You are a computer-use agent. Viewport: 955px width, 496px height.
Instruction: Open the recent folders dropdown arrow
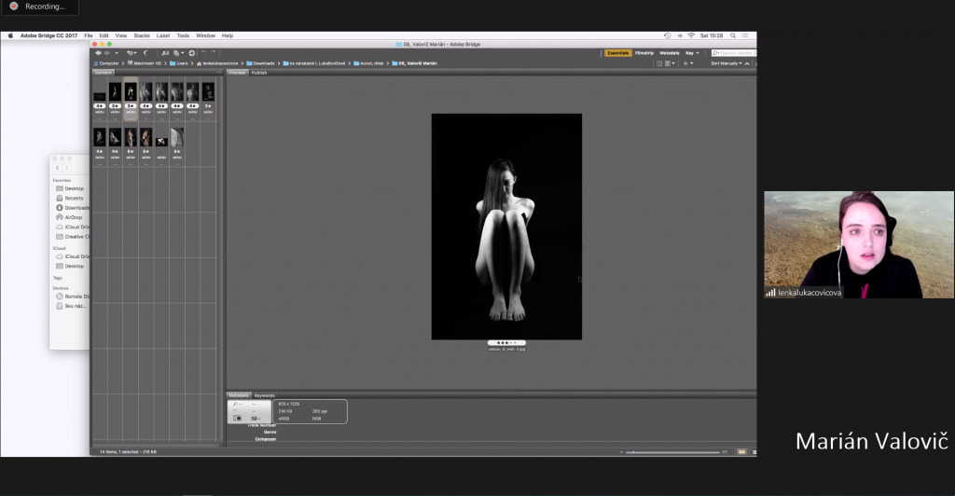(x=117, y=53)
